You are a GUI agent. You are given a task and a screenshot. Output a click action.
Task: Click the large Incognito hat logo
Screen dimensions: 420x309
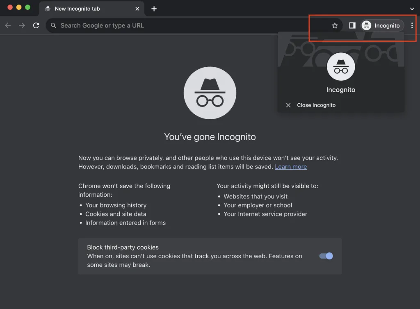[x=210, y=93]
